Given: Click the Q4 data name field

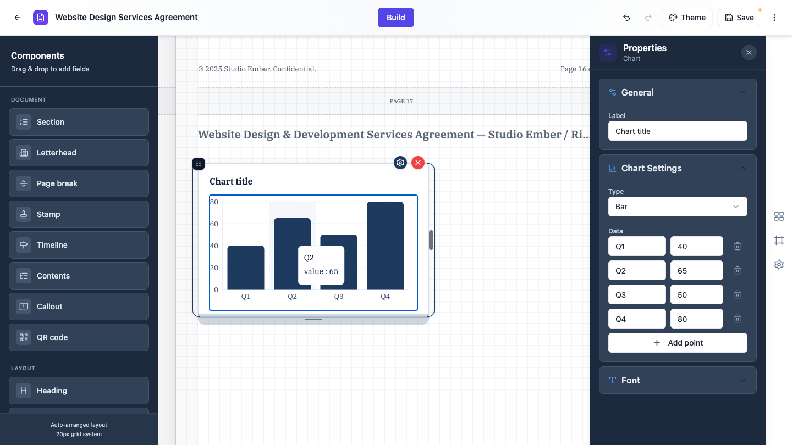Looking at the screenshot, I should [x=637, y=319].
